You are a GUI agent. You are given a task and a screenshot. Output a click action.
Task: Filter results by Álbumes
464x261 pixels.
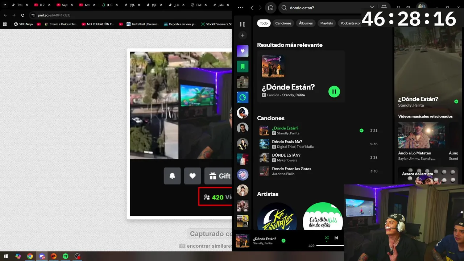[x=306, y=23]
